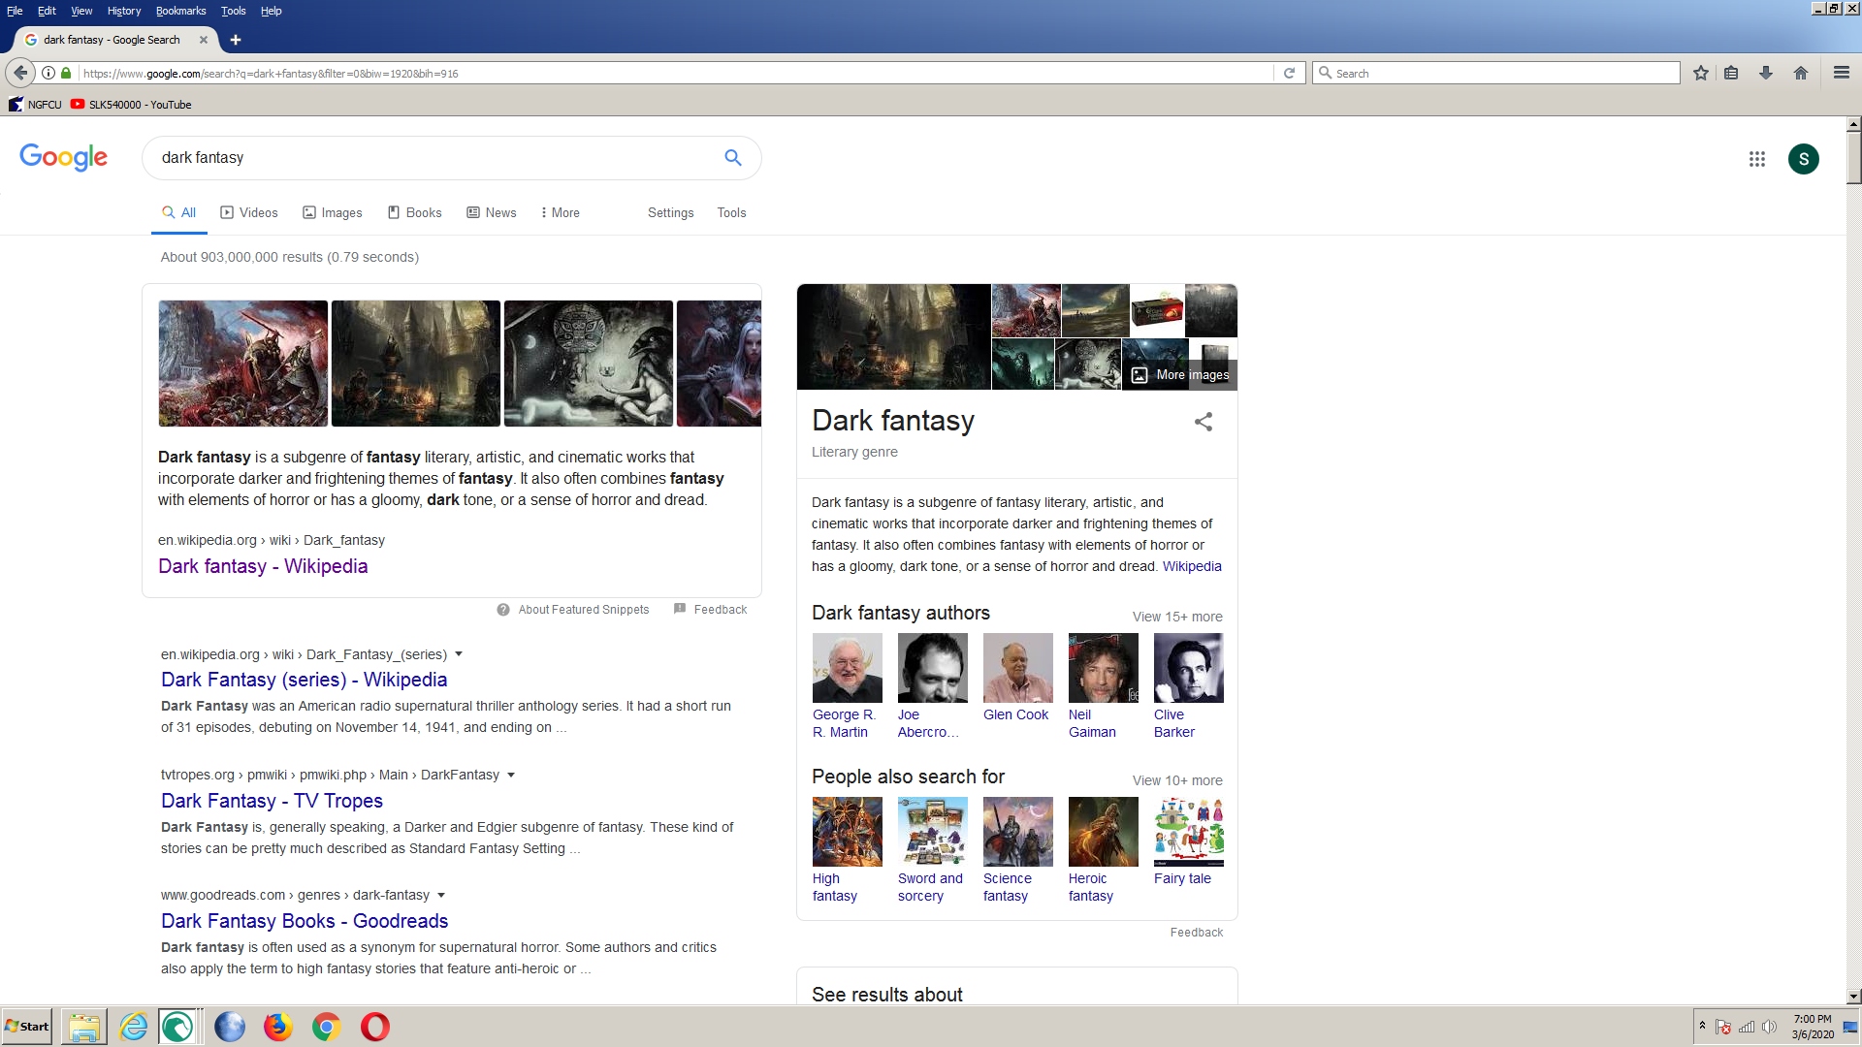Click the URL address bar
The image size is (1862, 1047).
point(675,73)
